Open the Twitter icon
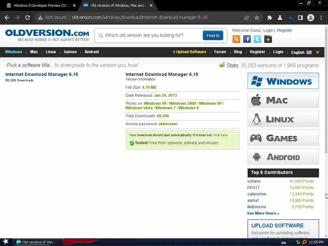328x246 pixels. (257, 39)
